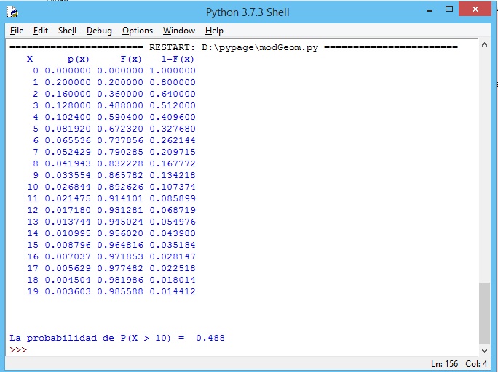498x372 pixels.
Task: Click value 0.018014 in row 18
Action: 173,280
